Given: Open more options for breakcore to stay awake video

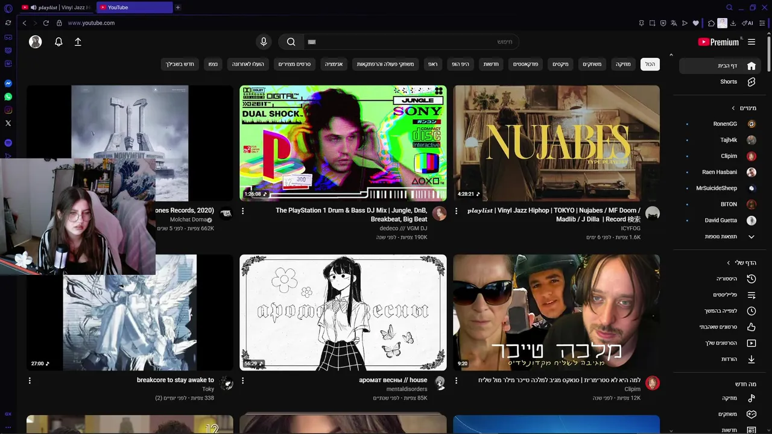Looking at the screenshot, I should point(29,380).
